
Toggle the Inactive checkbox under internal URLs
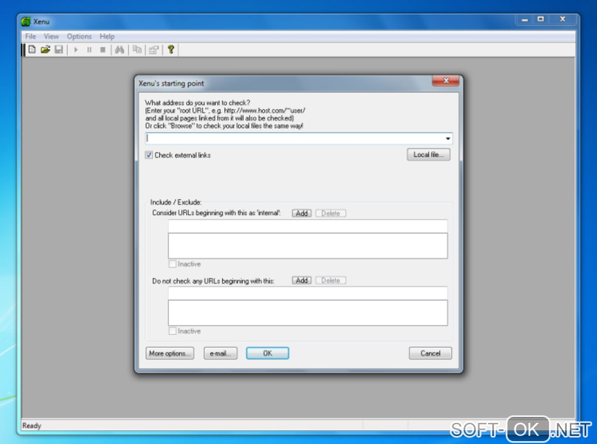pos(173,264)
